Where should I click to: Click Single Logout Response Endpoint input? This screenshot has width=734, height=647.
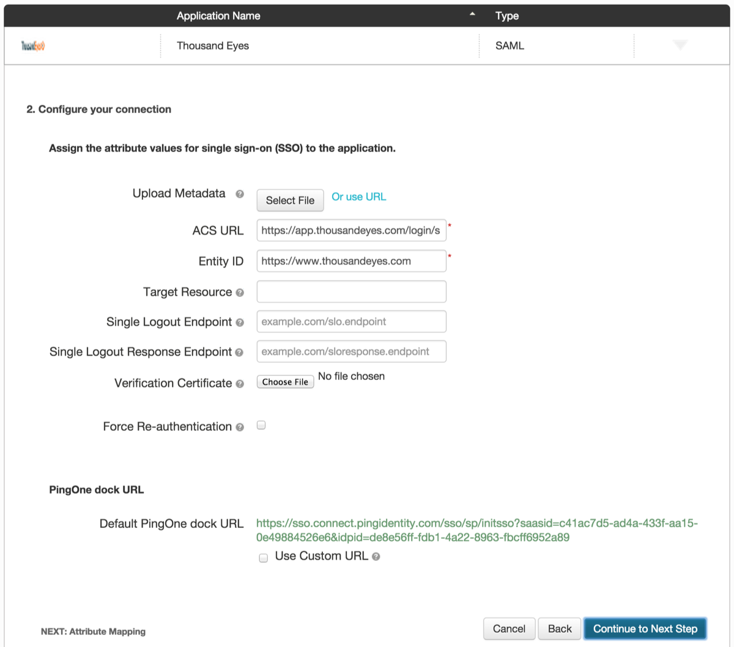pyautogui.click(x=351, y=351)
